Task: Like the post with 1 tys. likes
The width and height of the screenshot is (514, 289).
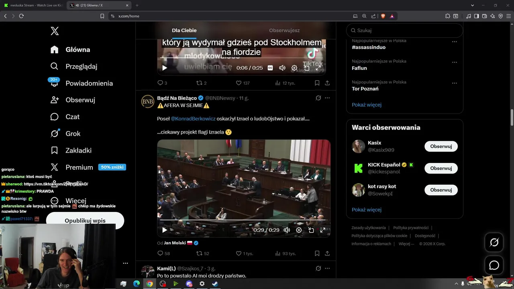Action: [244, 253]
